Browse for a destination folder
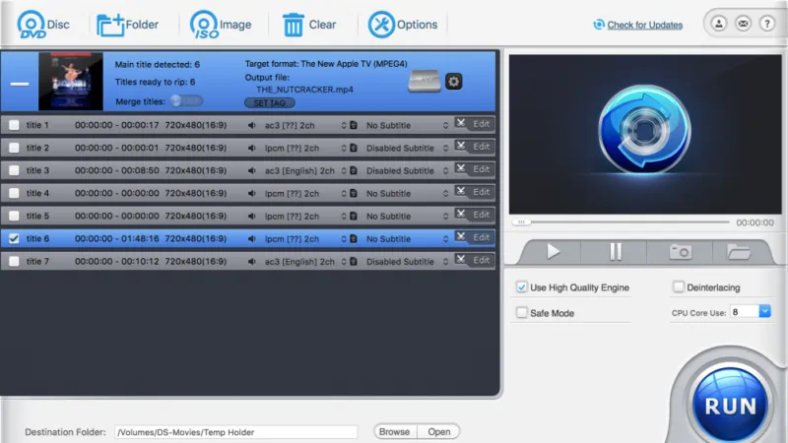The height and width of the screenshot is (443, 788). pyautogui.click(x=395, y=431)
